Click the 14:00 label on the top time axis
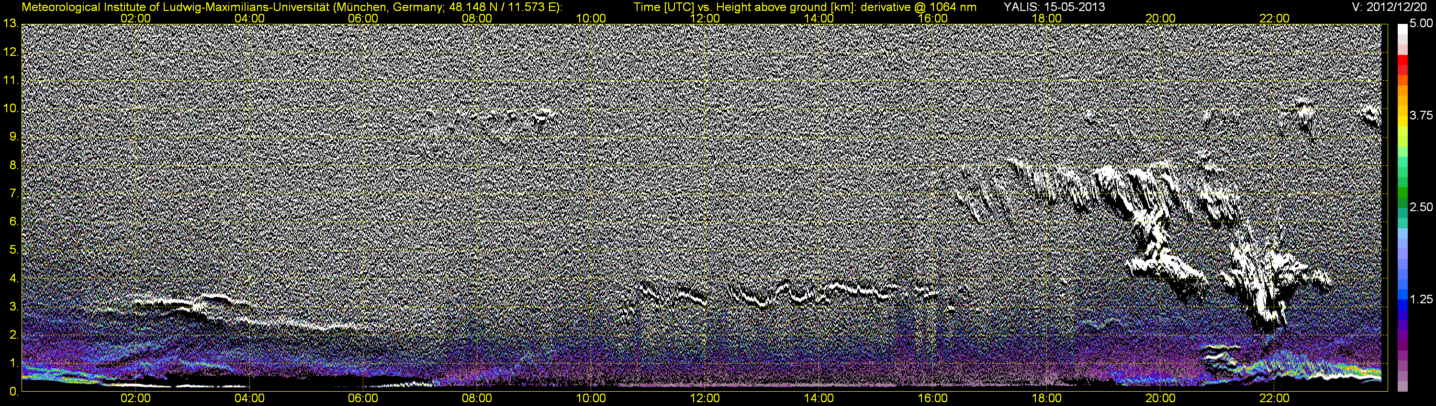Image resolution: width=1436 pixels, height=406 pixels. [x=819, y=18]
